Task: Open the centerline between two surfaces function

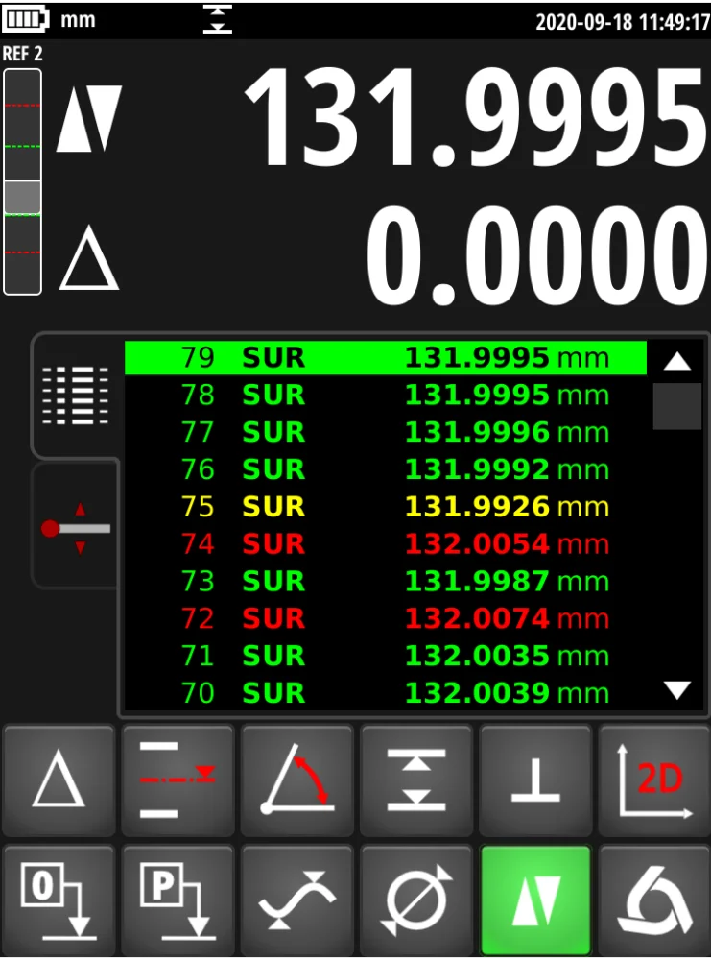Action: (x=178, y=780)
